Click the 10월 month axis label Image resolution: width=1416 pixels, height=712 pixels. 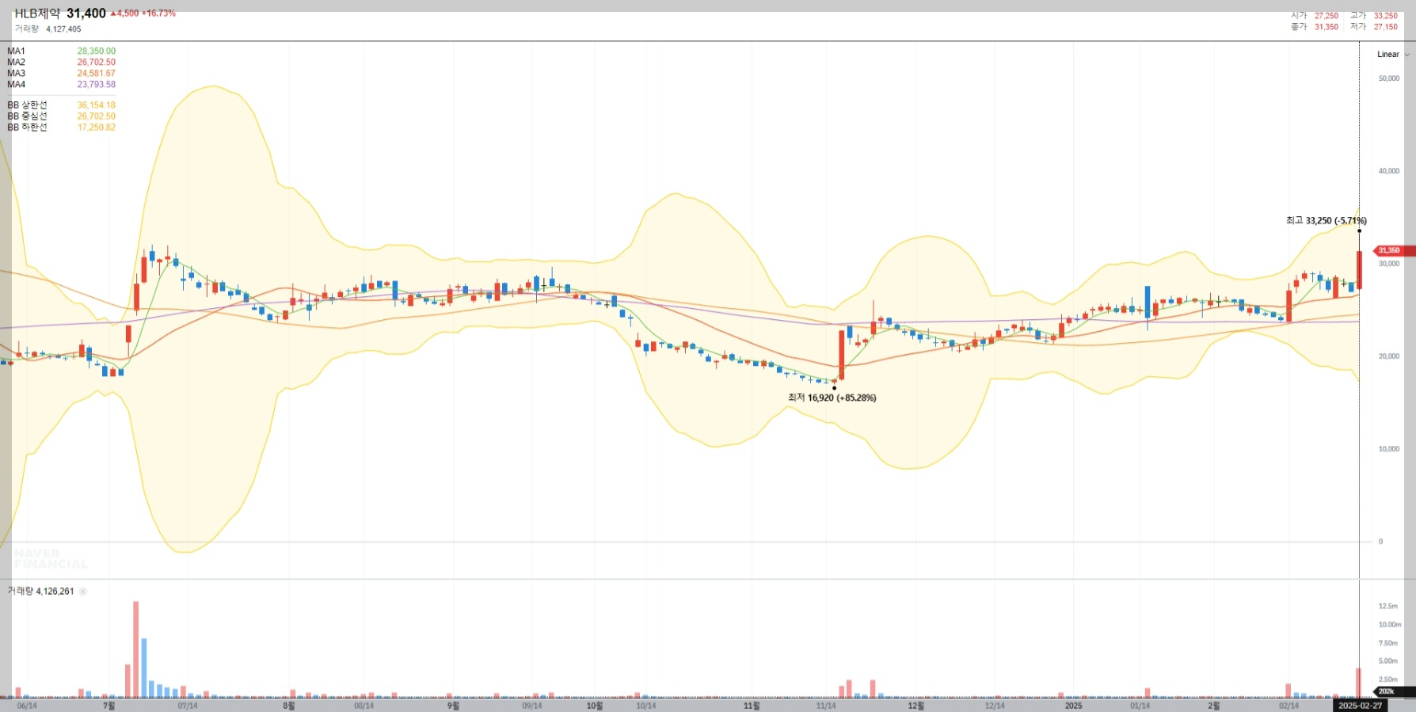595,706
